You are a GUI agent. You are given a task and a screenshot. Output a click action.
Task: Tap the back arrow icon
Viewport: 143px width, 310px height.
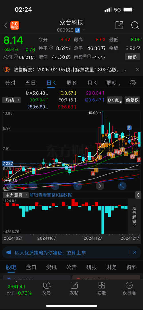pyautogui.click(x=6, y=25)
